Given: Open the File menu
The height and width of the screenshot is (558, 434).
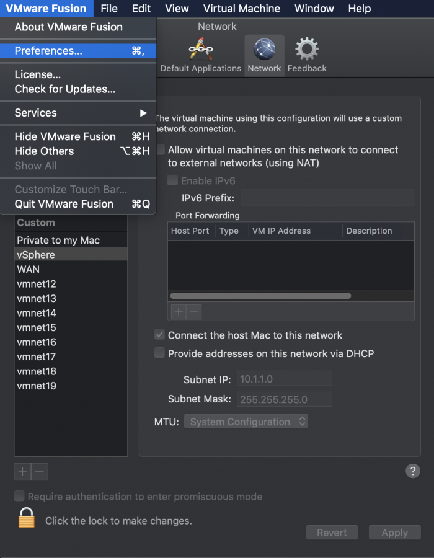Looking at the screenshot, I should pyautogui.click(x=109, y=8).
